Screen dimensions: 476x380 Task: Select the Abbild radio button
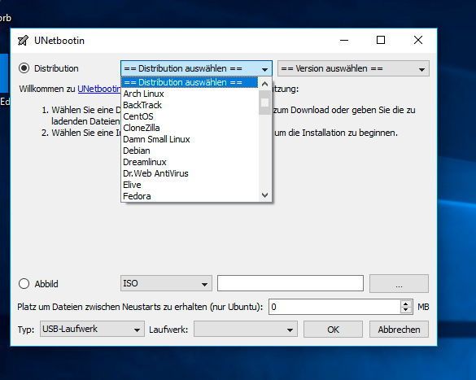tap(24, 284)
